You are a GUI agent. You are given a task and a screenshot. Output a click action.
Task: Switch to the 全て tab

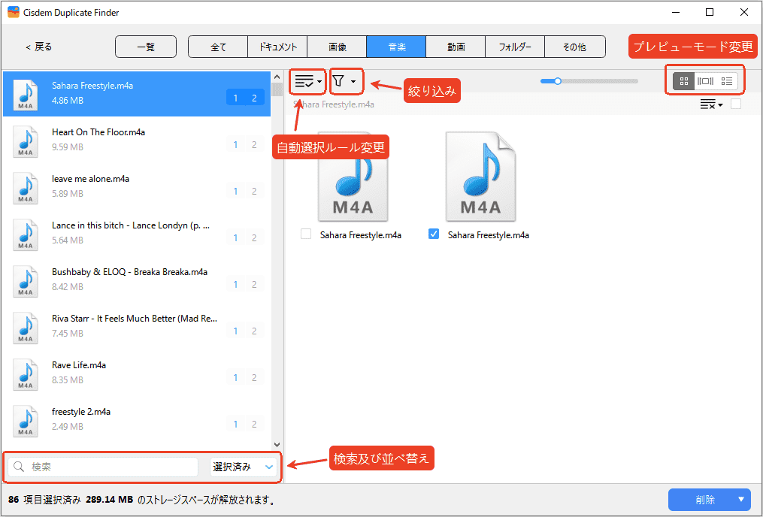(218, 47)
